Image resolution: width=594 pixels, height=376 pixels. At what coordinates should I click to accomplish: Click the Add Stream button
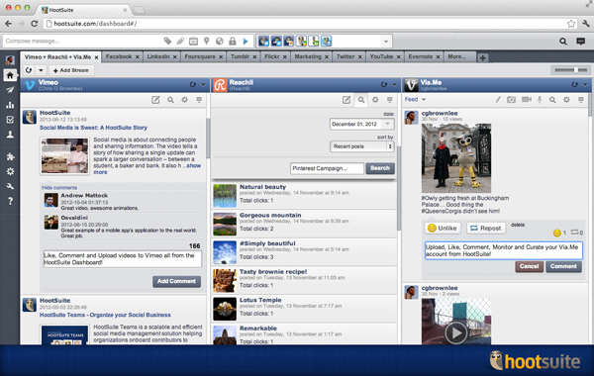(x=71, y=70)
